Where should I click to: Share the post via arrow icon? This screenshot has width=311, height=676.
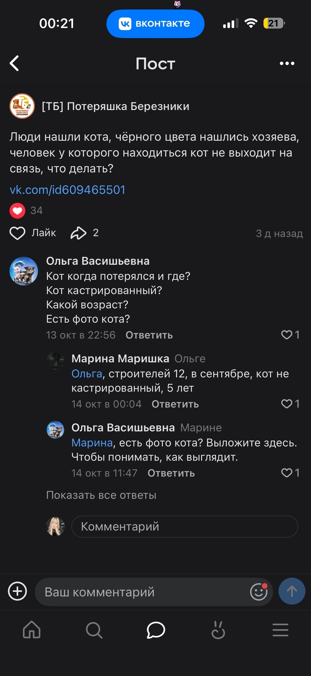78,233
